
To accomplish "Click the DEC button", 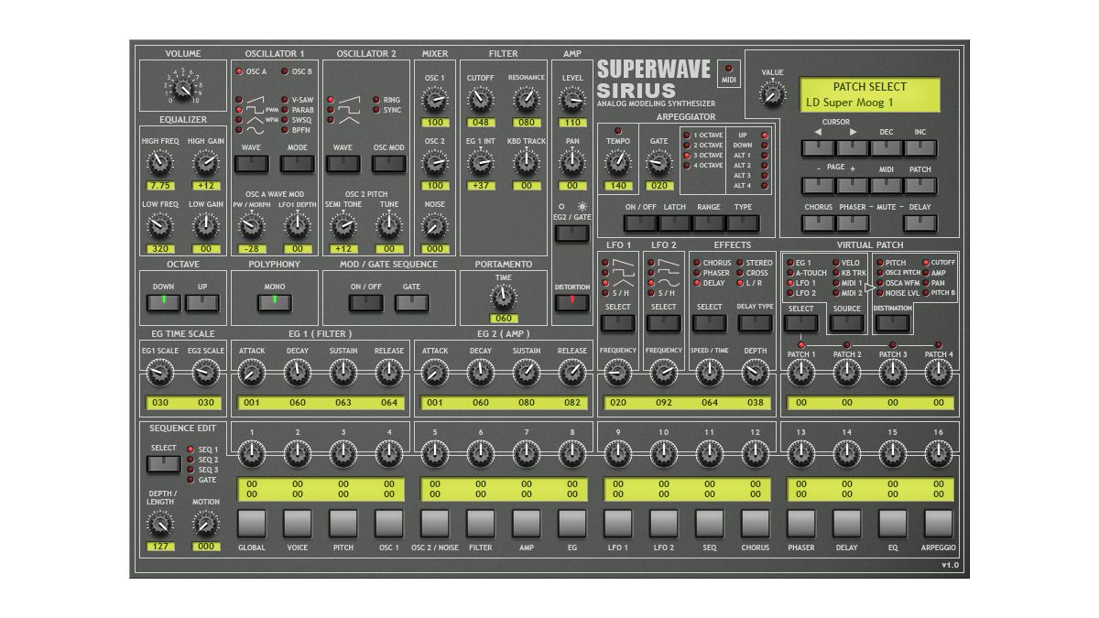I will pos(886,147).
